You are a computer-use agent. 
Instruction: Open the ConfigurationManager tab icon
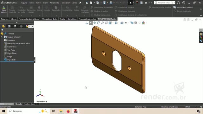[x=15, y=26]
